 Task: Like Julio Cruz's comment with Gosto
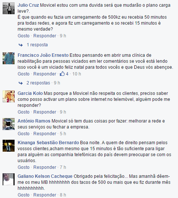point(24,36)
